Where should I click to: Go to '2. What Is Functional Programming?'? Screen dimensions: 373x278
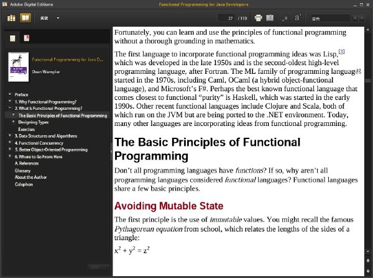tap(48, 108)
